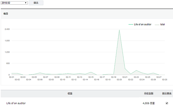Click the 02-26 x-axis label
The width and height of the screenshot is (173, 106).
(153, 80)
